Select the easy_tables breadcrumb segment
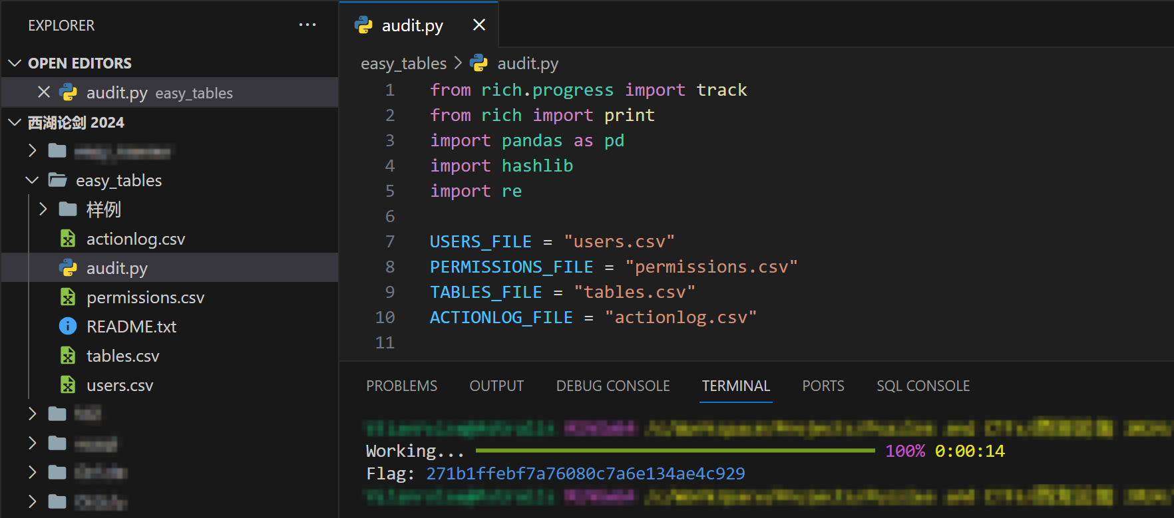The height and width of the screenshot is (518, 1174). (403, 64)
